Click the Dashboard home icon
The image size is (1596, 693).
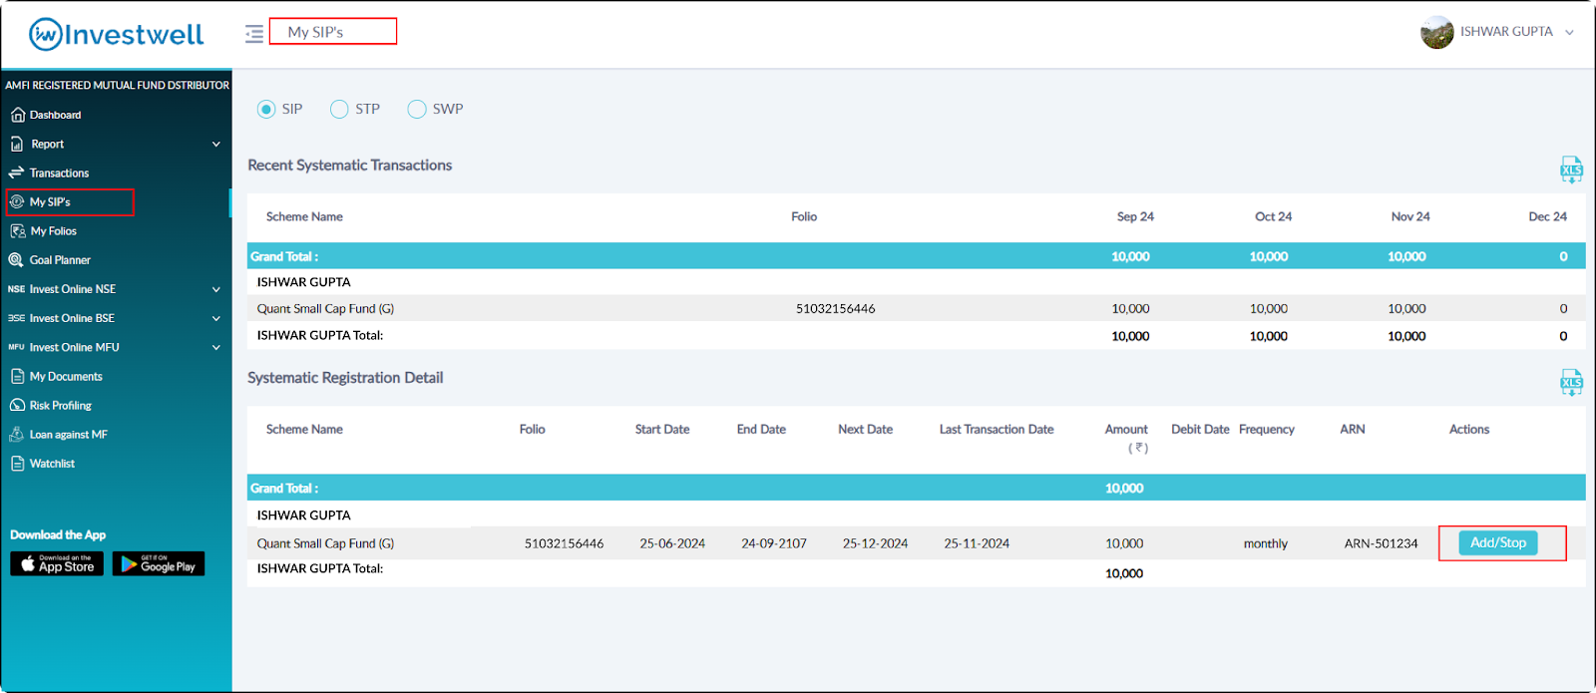click(x=17, y=115)
